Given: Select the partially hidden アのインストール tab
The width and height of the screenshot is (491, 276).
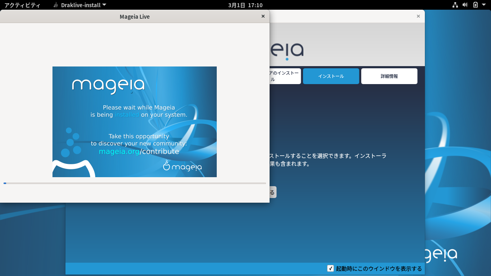Looking at the screenshot, I should (285, 76).
